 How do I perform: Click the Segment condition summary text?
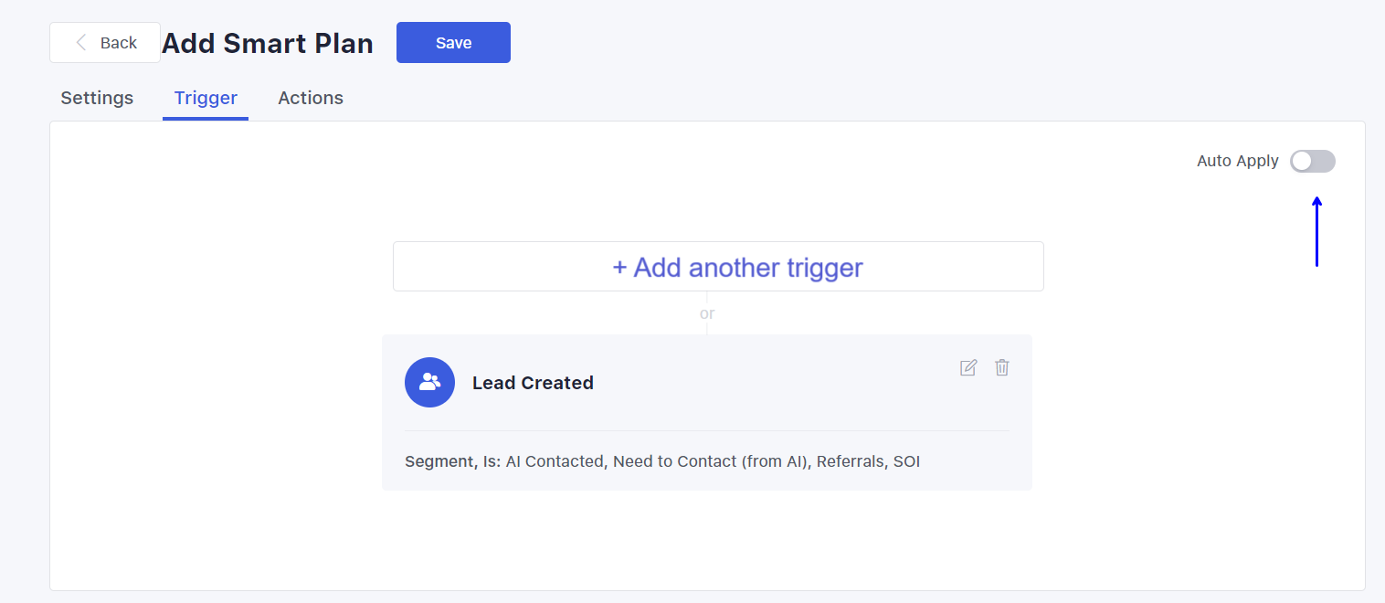point(662,461)
